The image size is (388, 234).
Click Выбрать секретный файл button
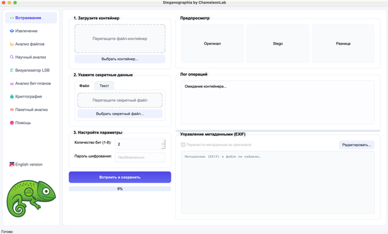click(120, 114)
